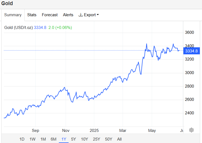Select the 1M time range

(x=43, y=139)
